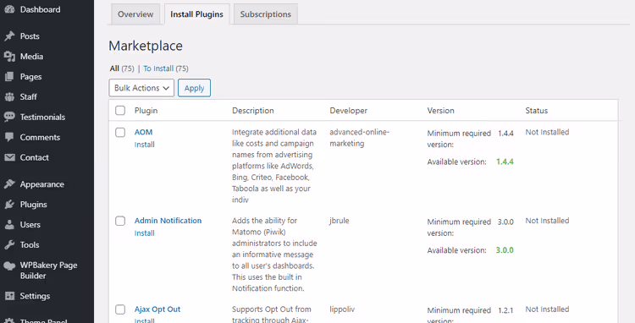The width and height of the screenshot is (635, 323).
Task: Open the Ajax Opt Out plugin link
Action: point(157,309)
